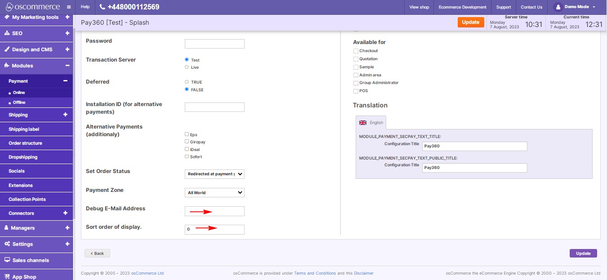The height and width of the screenshot is (280, 607).
Task: Expand Design and CMS menu
Action: tap(67, 49)
